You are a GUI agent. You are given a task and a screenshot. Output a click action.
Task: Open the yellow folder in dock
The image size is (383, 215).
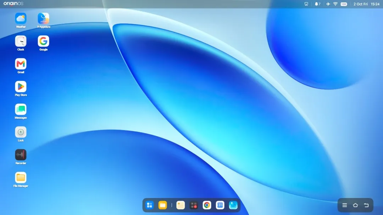(163, 205)
